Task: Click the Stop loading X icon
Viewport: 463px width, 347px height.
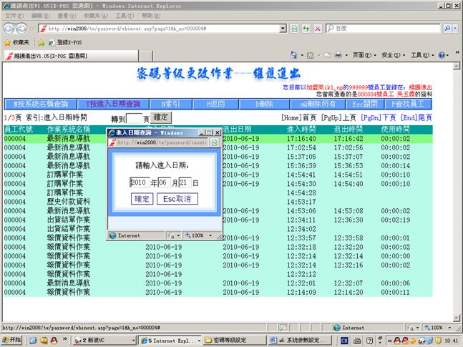Action: click(x=317, y=29)
